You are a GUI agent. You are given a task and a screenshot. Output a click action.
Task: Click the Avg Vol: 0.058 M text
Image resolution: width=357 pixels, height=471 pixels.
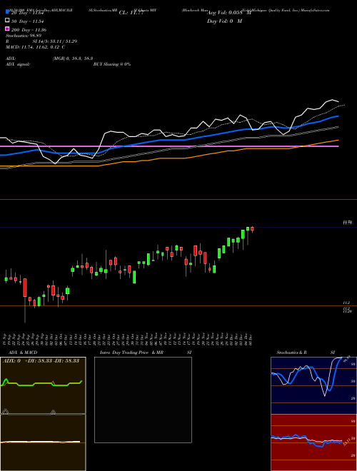230,13
